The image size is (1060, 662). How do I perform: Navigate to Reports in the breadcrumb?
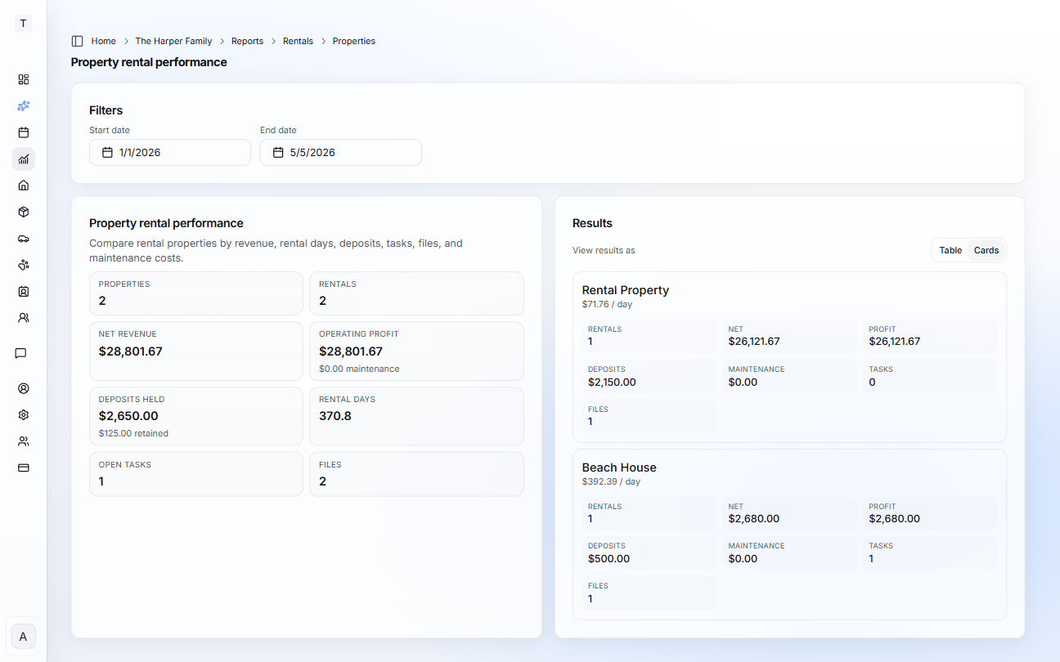point(247,41)
